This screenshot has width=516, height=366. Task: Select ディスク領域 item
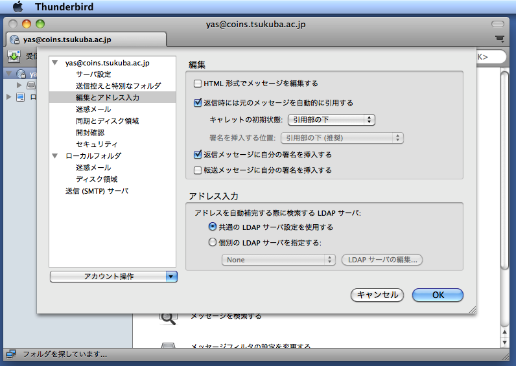pos(97,179)
